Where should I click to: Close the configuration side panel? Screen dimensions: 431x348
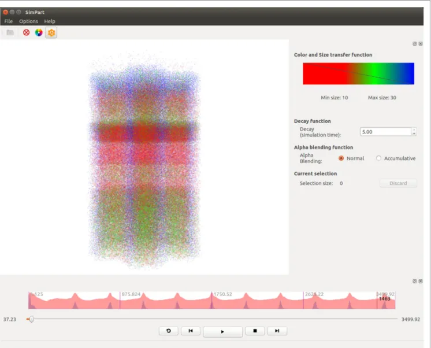(x=421, y=44)
